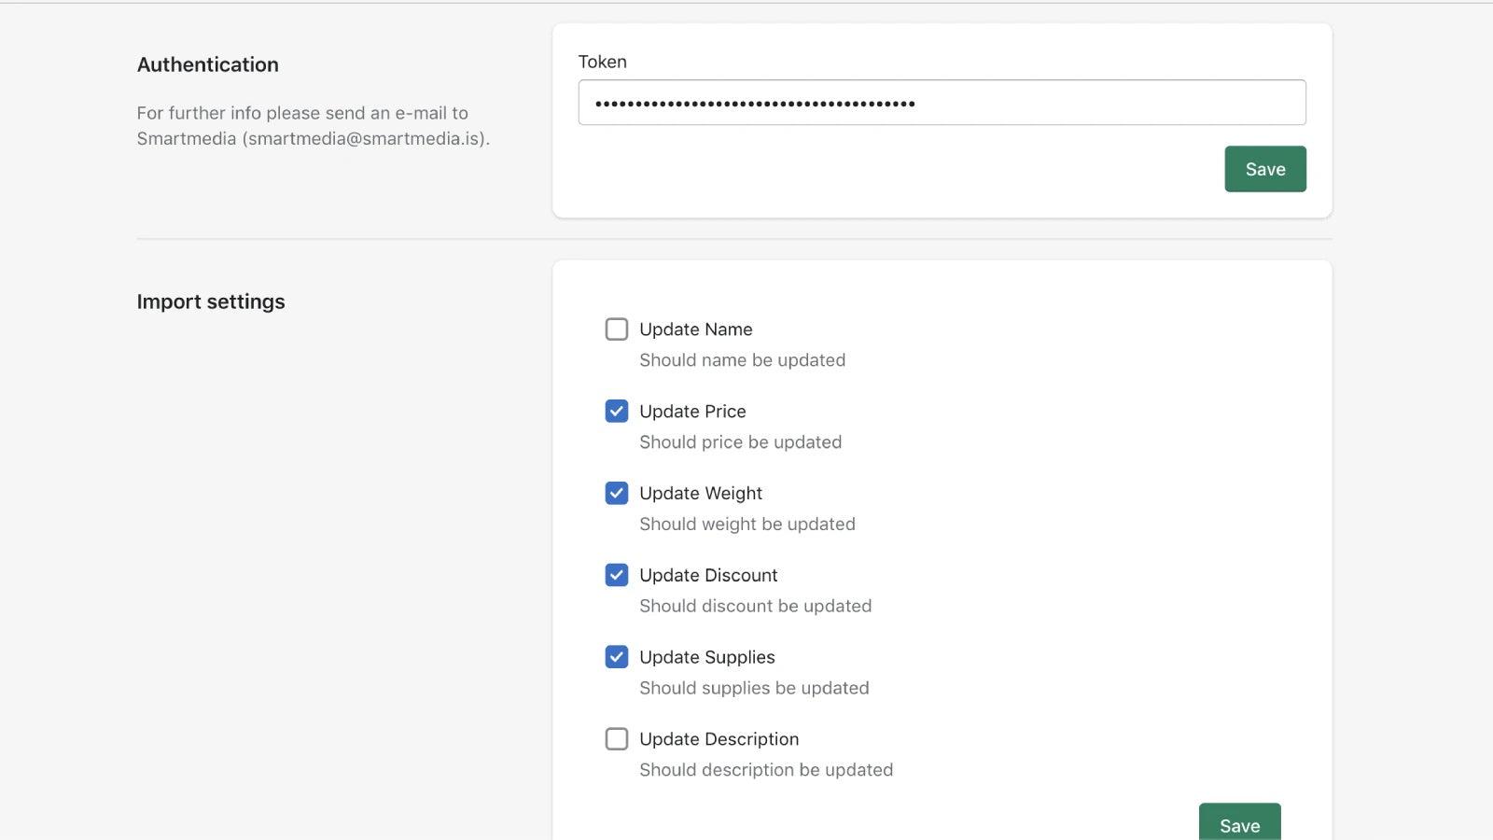Click the smartmedia@smartmedia.is email address
This screenshot has width=1493, height=840.
pyautogui.click(x=364, y=139)
